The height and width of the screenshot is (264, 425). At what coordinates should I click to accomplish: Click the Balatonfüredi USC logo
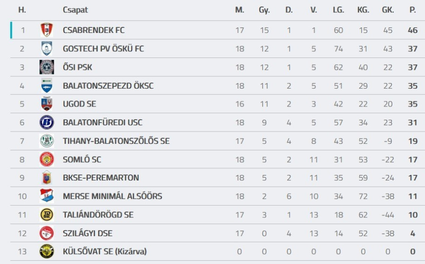(46, 122)
